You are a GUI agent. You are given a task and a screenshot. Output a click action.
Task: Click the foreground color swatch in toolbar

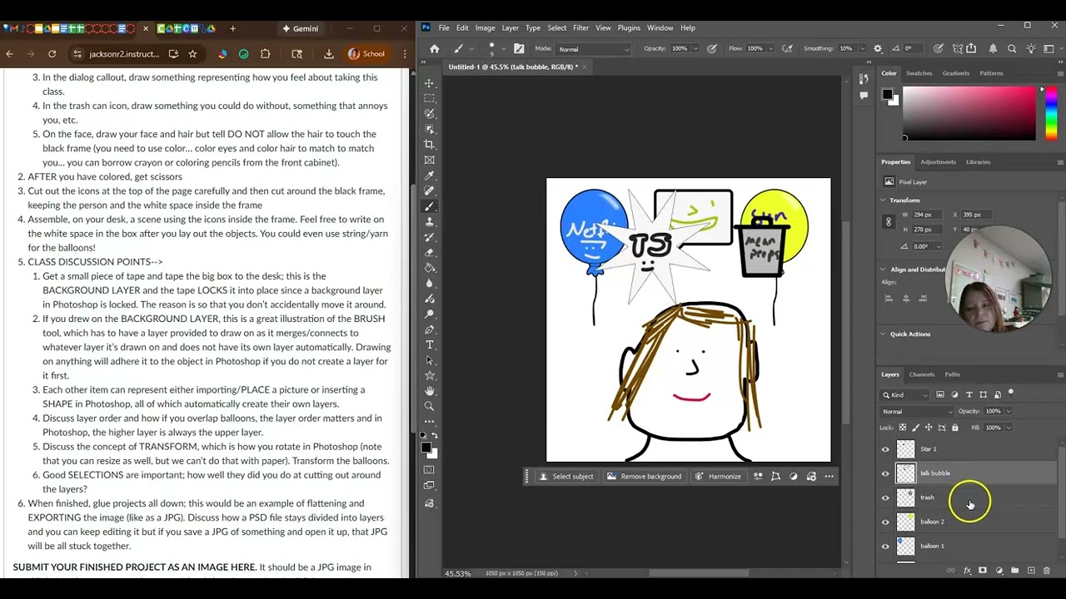point(426,448)
